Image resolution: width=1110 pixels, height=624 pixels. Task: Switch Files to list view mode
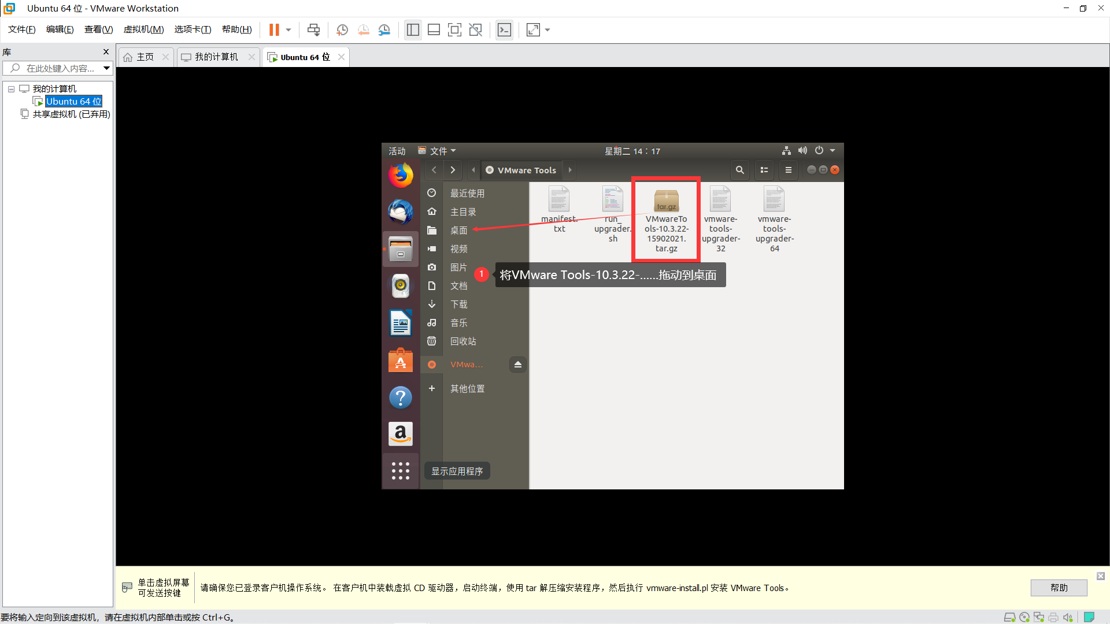tap(764, 170)
